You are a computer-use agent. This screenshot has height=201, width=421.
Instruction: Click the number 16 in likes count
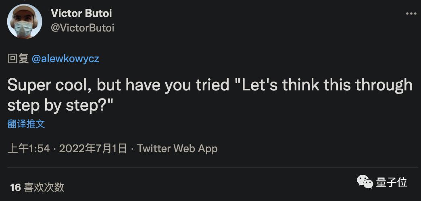tap(15, 187)
